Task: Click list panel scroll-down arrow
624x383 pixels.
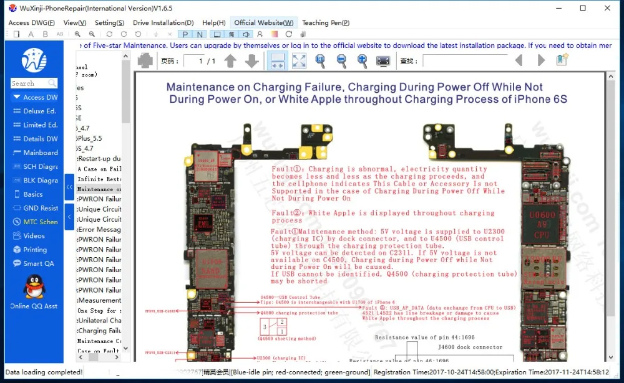Action: click(126, 348)
